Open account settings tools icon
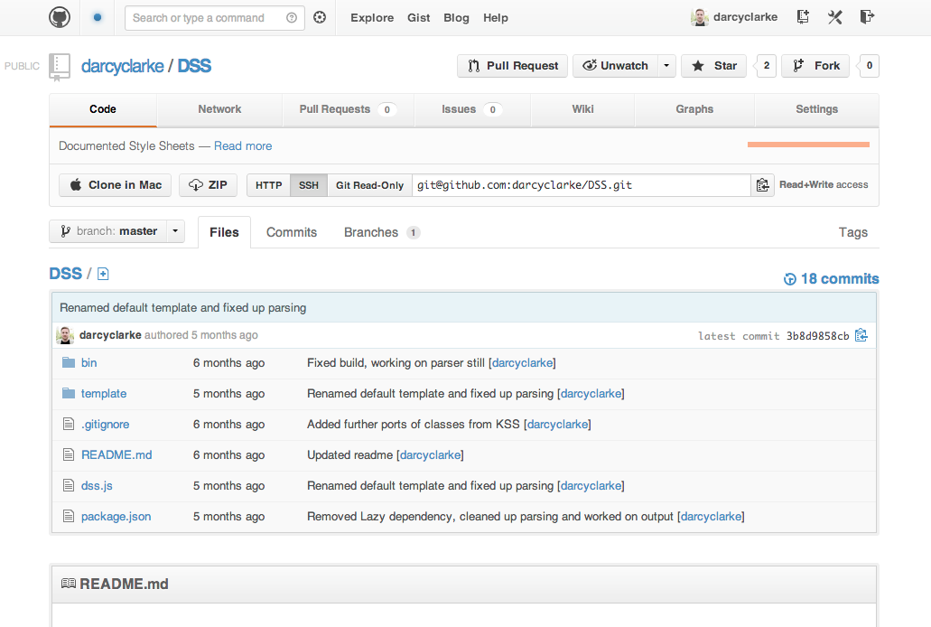This screenshot has height=627, width=931. pyautogui.click(x=835, y=17)
